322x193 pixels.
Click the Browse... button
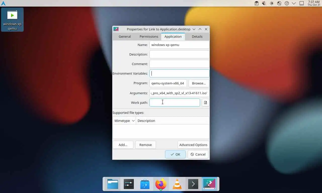coord(199,83)
